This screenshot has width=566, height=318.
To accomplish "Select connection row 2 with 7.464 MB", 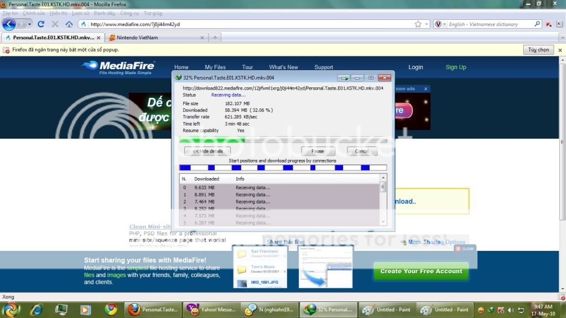I will pos(279,202).
